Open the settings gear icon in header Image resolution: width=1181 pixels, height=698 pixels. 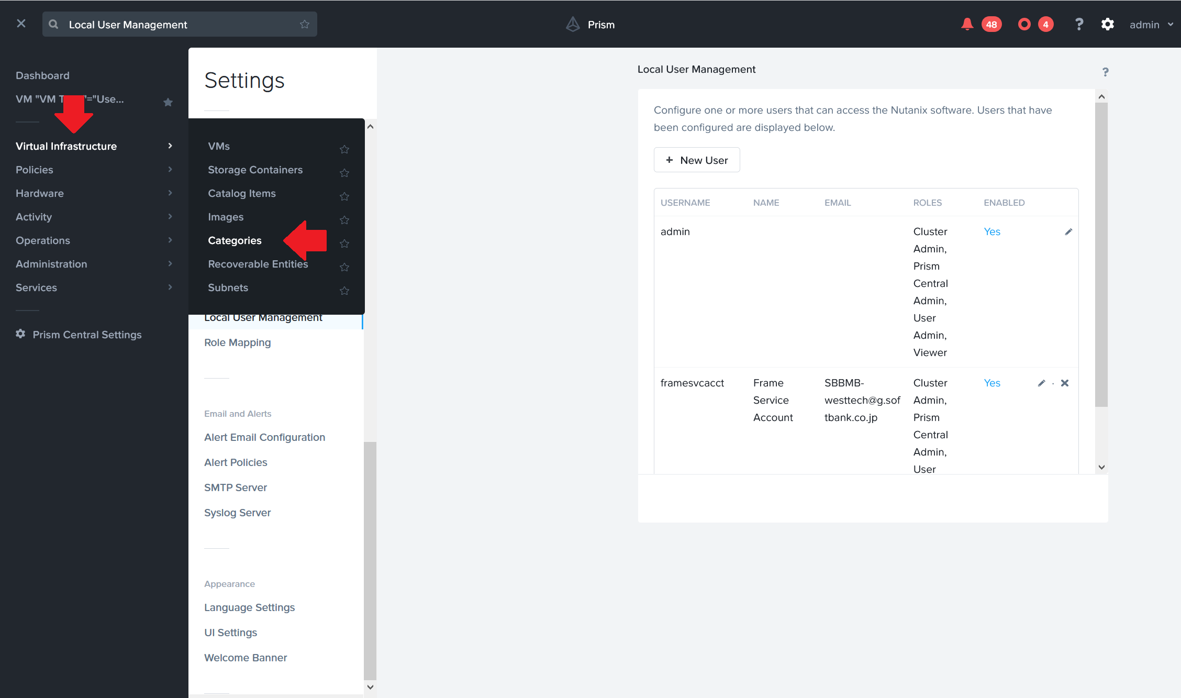click(1107, 24)
